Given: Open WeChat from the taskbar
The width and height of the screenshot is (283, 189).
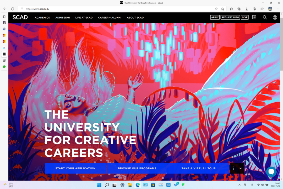Looking at the screenshot, I should click(x=184, y=185).
